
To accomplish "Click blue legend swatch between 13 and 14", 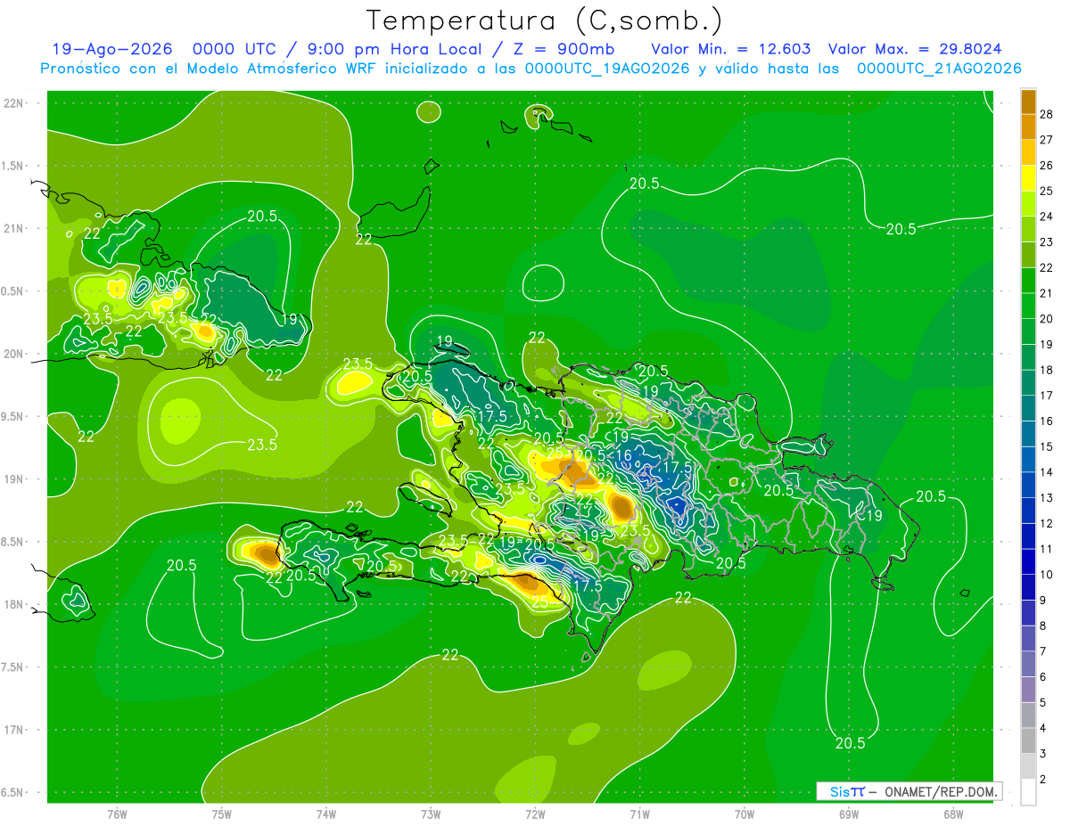I will 1028,485.
